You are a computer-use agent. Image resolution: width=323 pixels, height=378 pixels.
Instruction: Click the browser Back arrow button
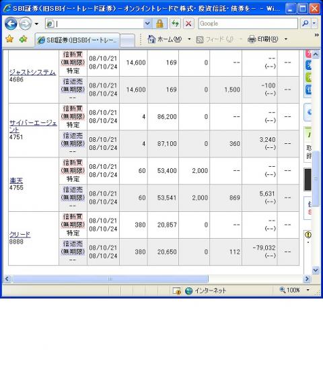11,24
